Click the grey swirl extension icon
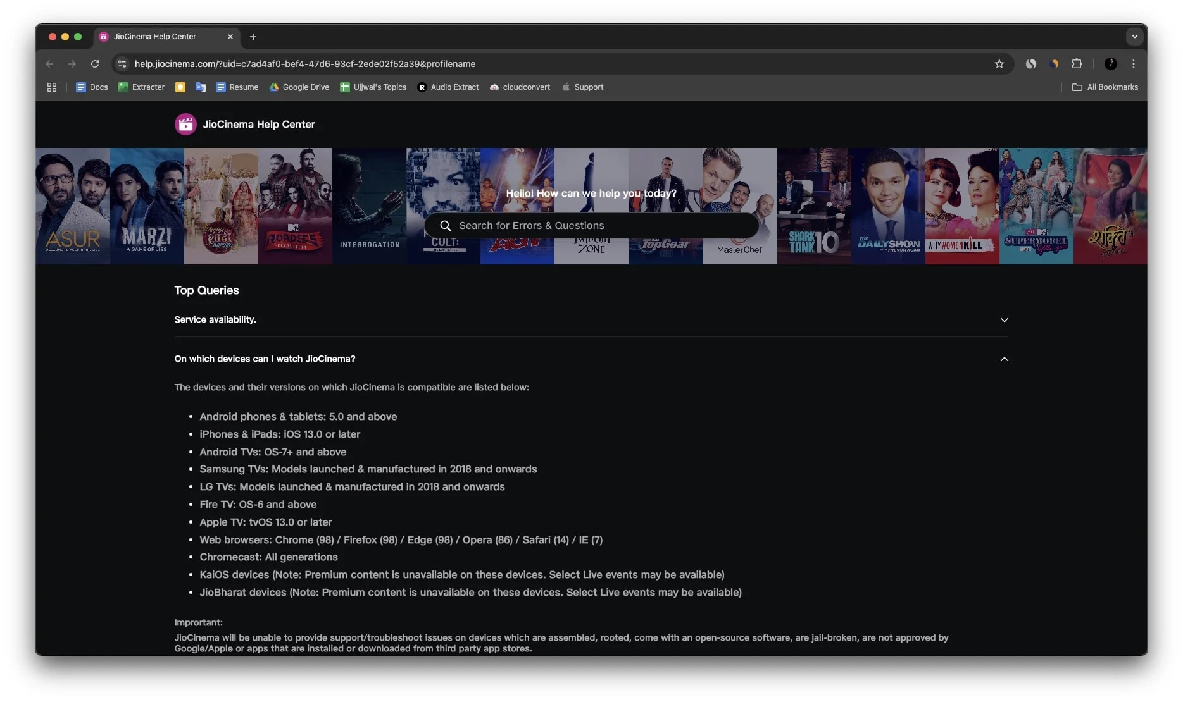1183x702 pixels. click(1031, 64)
